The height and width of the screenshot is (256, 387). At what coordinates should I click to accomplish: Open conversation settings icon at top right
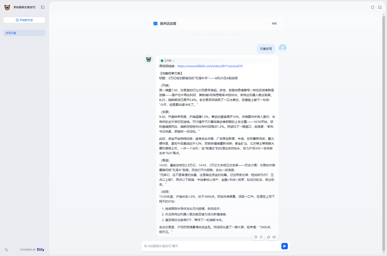[x=380, y=7]
